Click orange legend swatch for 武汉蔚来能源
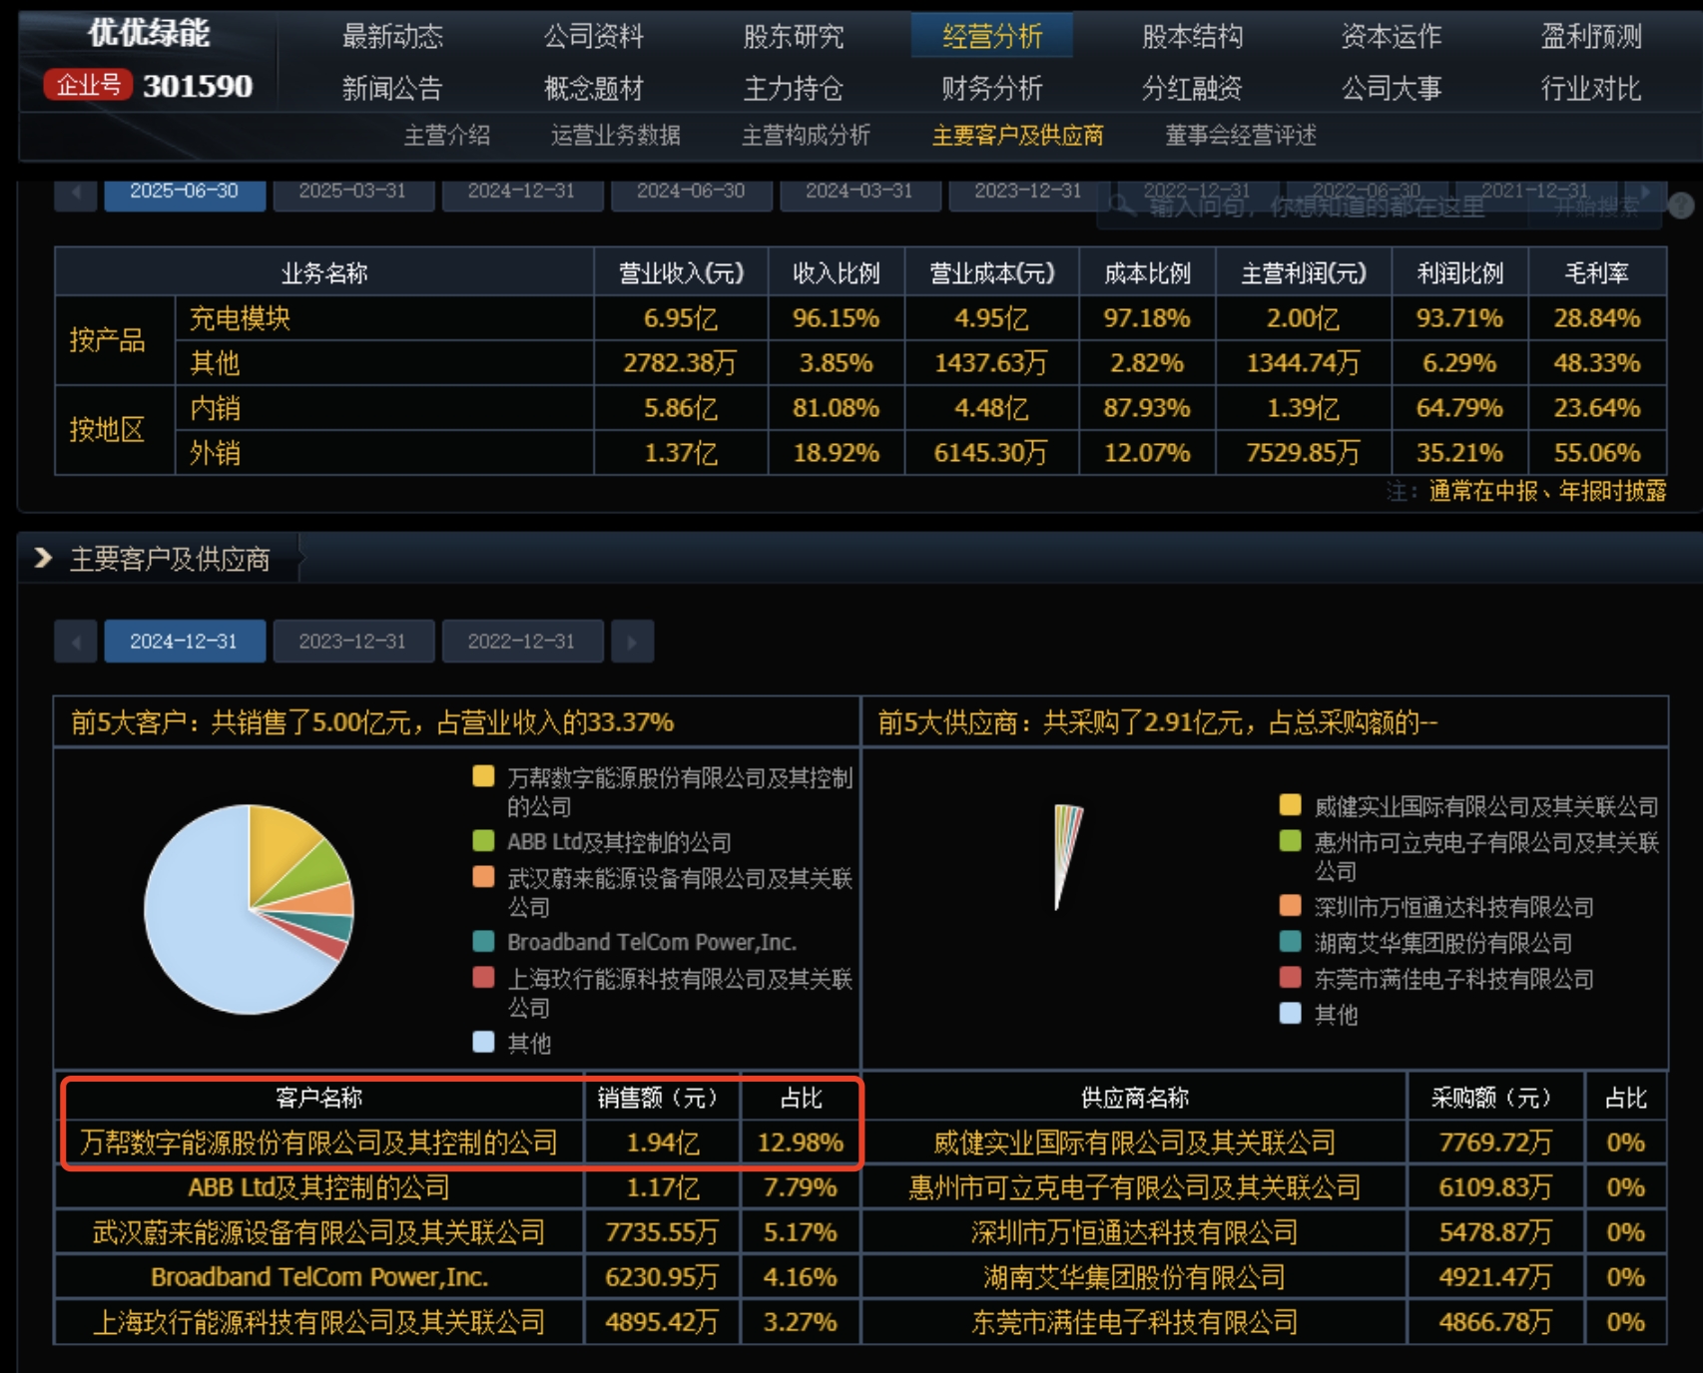 point(483,877)
